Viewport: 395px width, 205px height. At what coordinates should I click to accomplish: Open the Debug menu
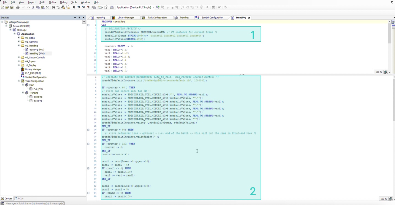pyautogui.click(x=64, y=2)
